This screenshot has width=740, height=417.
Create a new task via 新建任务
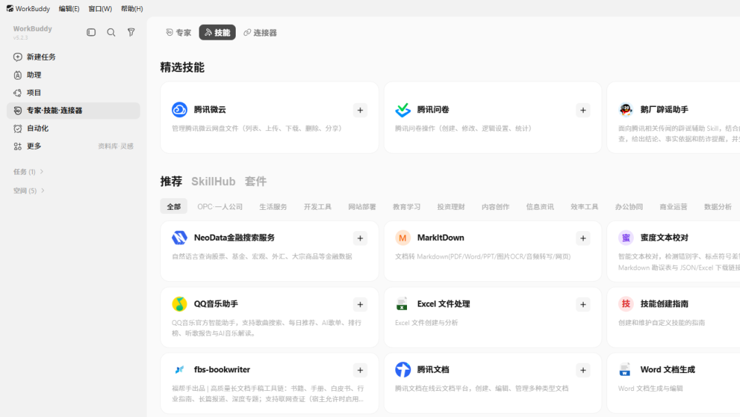click(73, 57)
